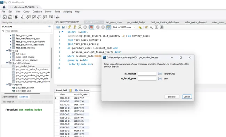The image size is (226, 137).
Task: Select result cell 2017-09-01
Action: click(x=65, y=98)
